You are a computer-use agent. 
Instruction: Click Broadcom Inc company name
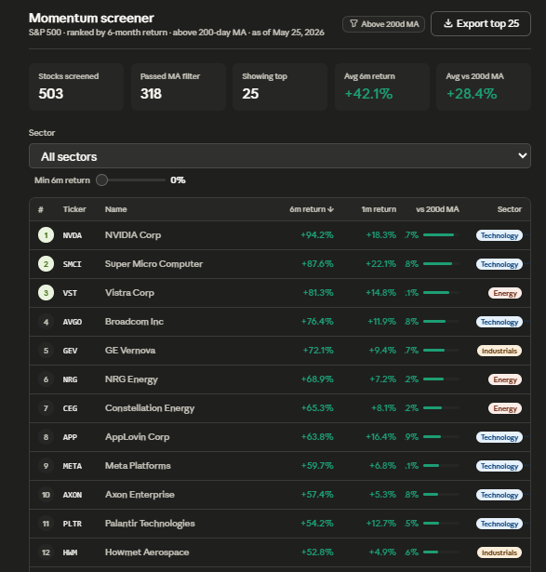(x=134, y=322)
